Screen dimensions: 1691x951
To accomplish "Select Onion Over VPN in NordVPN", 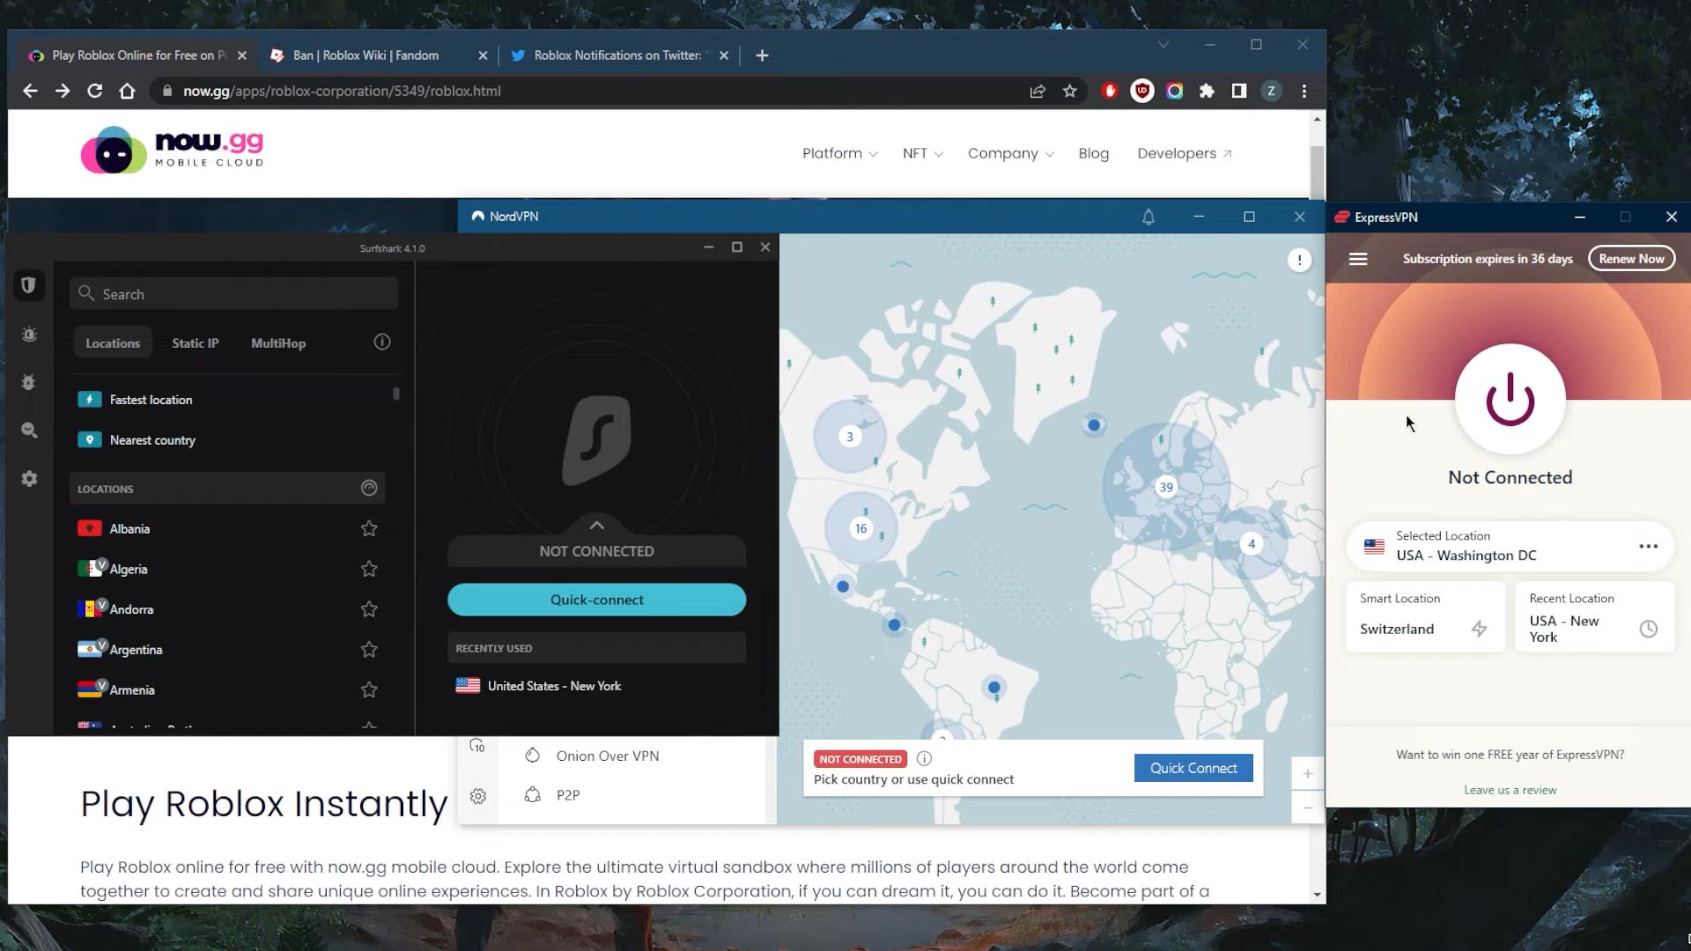I will (x=607, y=756).
